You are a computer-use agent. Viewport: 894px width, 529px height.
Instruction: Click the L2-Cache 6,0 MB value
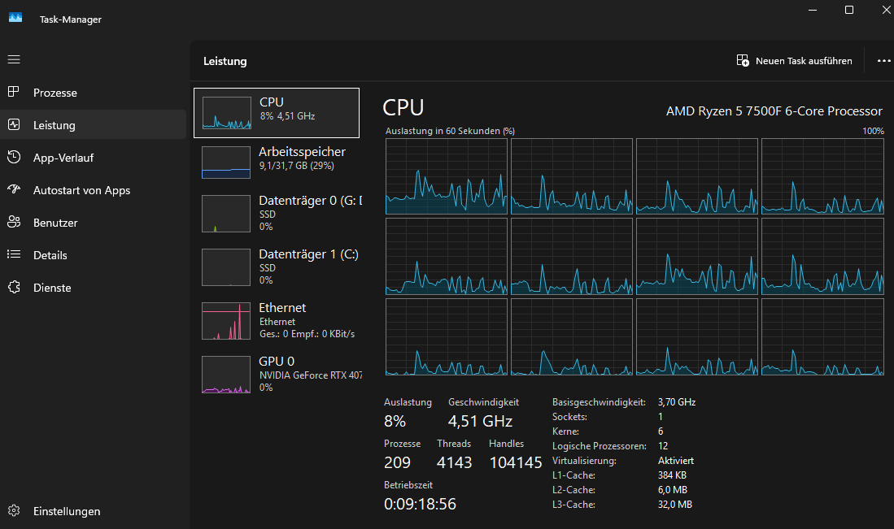pyautogui.click(x=673, y=490)
